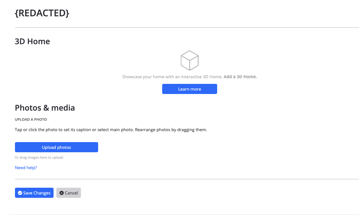Select the UPLOAD A PHOTO label
Viewport: 359px width, 215px height.
pos(31,119)
